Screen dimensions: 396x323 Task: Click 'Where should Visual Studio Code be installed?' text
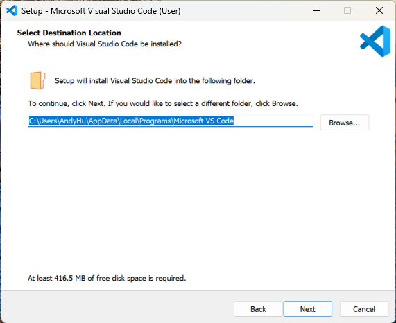pyautogui.click(x=105, y=44)
